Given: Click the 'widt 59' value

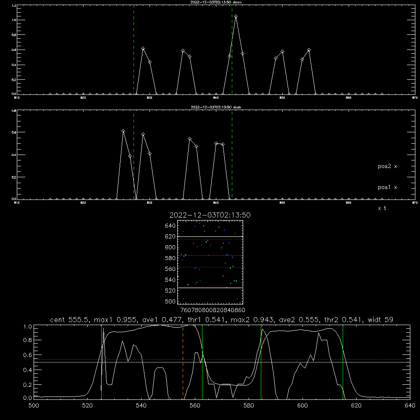Looking at the screenshot, I should pos(381,320).
